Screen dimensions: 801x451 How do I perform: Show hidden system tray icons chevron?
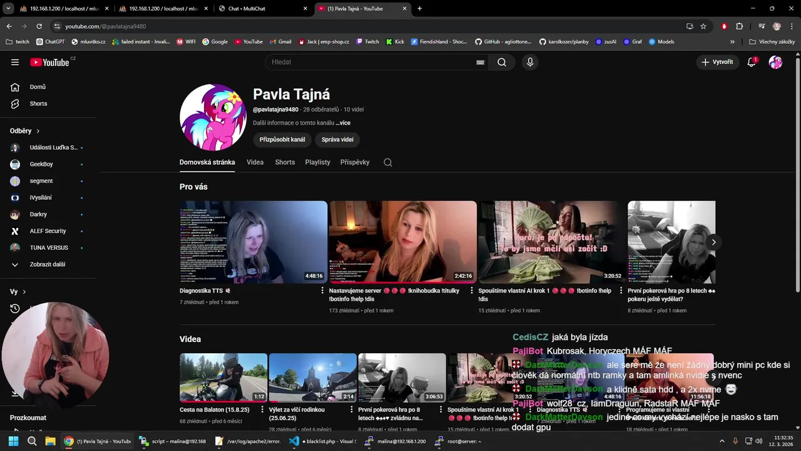click(x=722, y=441)
